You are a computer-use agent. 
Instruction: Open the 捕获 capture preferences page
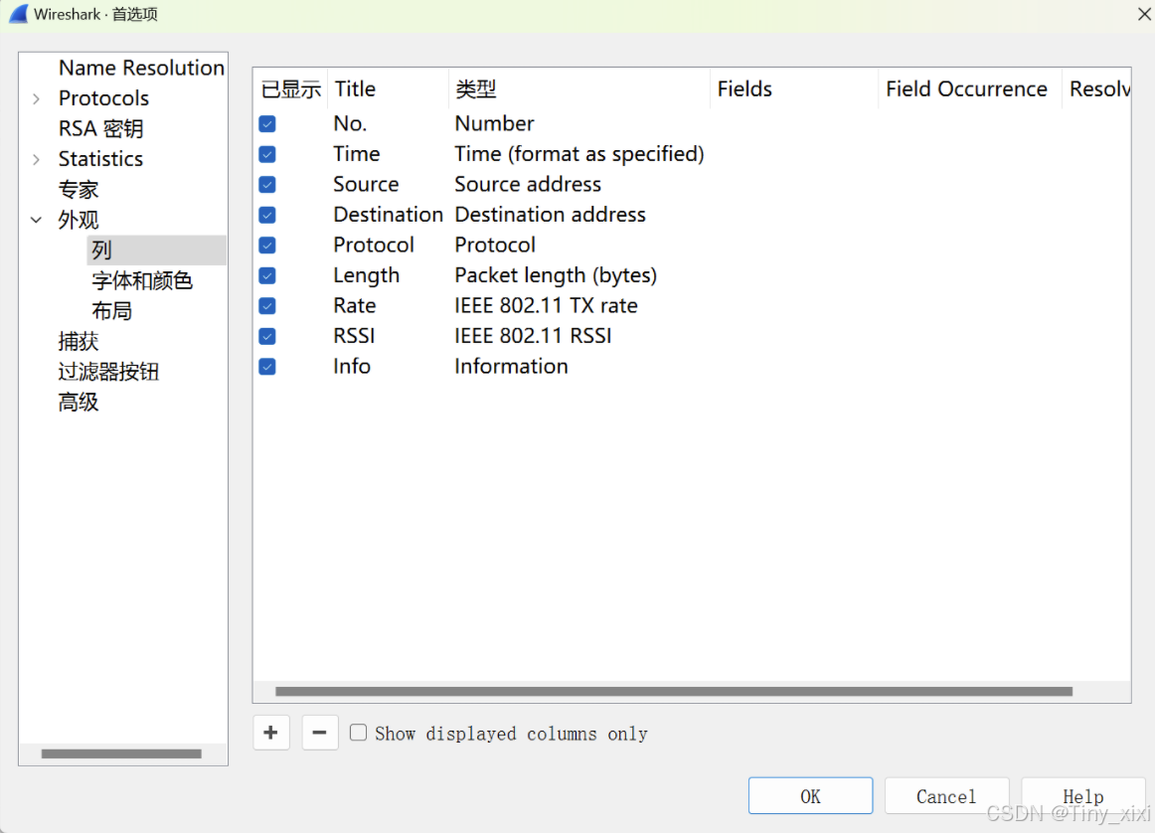click(79, 341)
